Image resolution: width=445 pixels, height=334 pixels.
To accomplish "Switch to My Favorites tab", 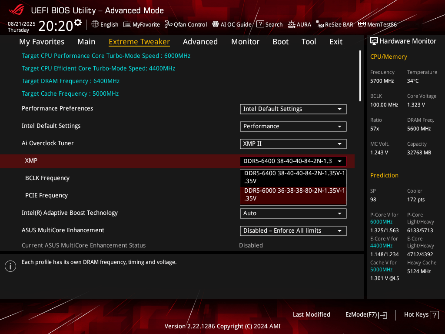I will pos(42,42).
